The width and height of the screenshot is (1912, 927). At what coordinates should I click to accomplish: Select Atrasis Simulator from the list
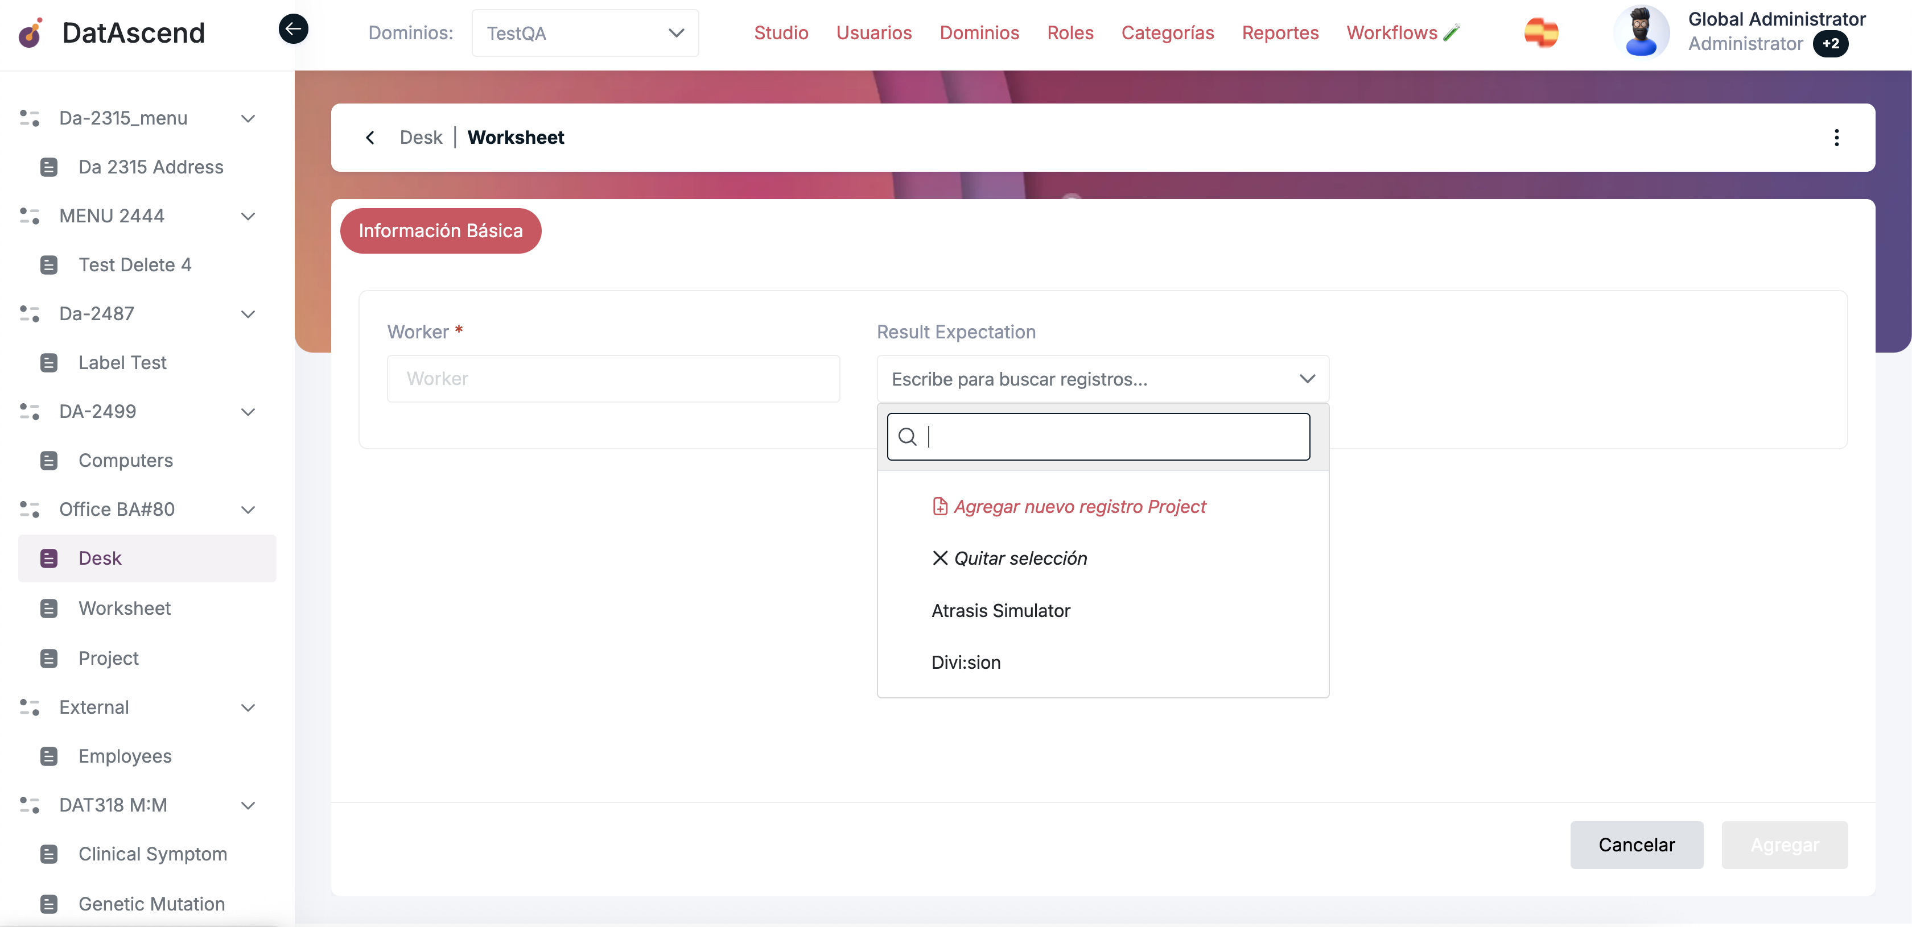coord(1000,610)
